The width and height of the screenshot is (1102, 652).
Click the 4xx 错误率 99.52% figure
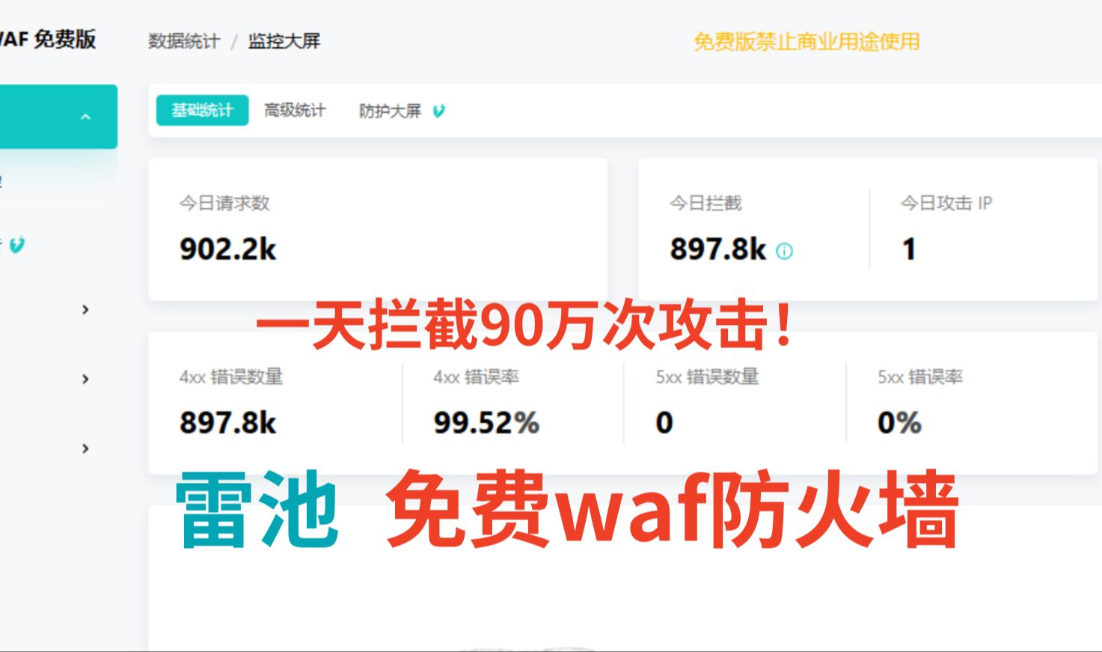(487, 423)
